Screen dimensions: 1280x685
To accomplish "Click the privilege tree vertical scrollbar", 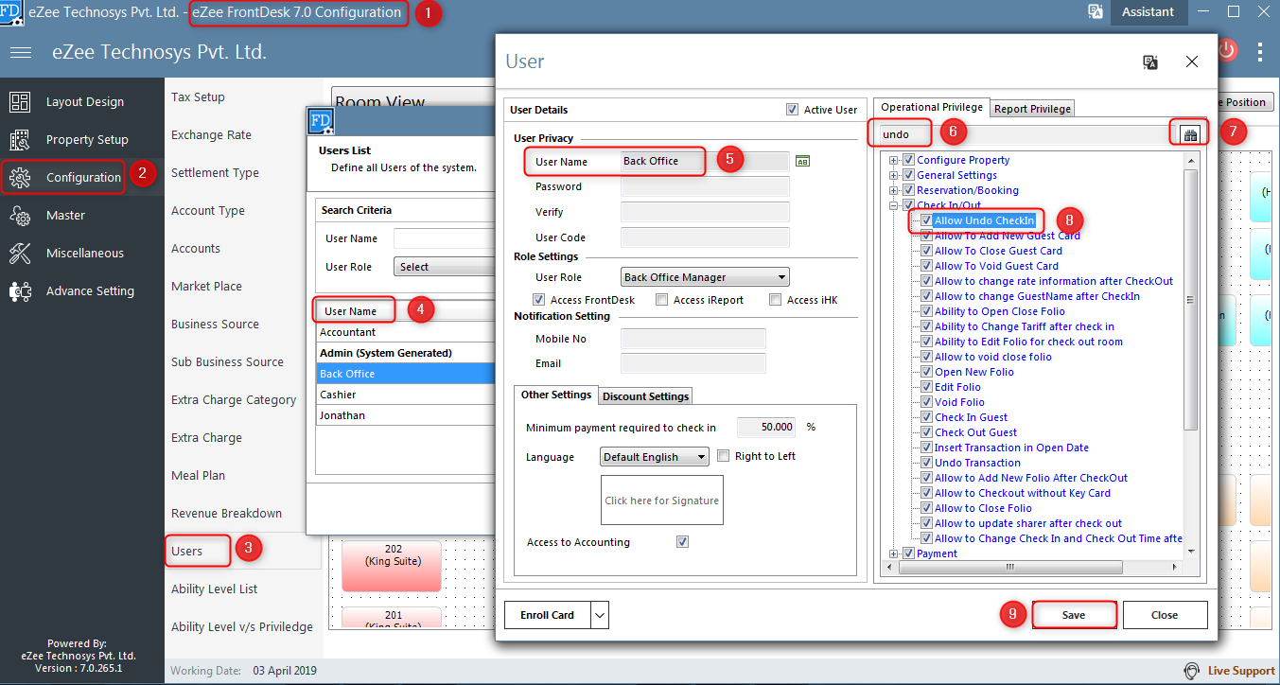I will click(1190, 300).
